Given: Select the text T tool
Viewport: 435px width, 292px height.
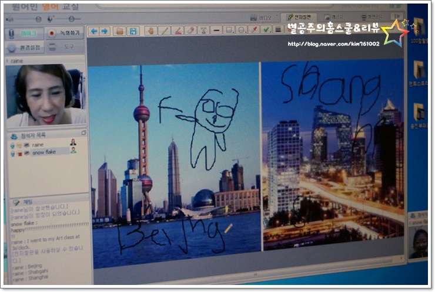Looking at the screenshot, I should pyautogui.click(x=203, y=30).
